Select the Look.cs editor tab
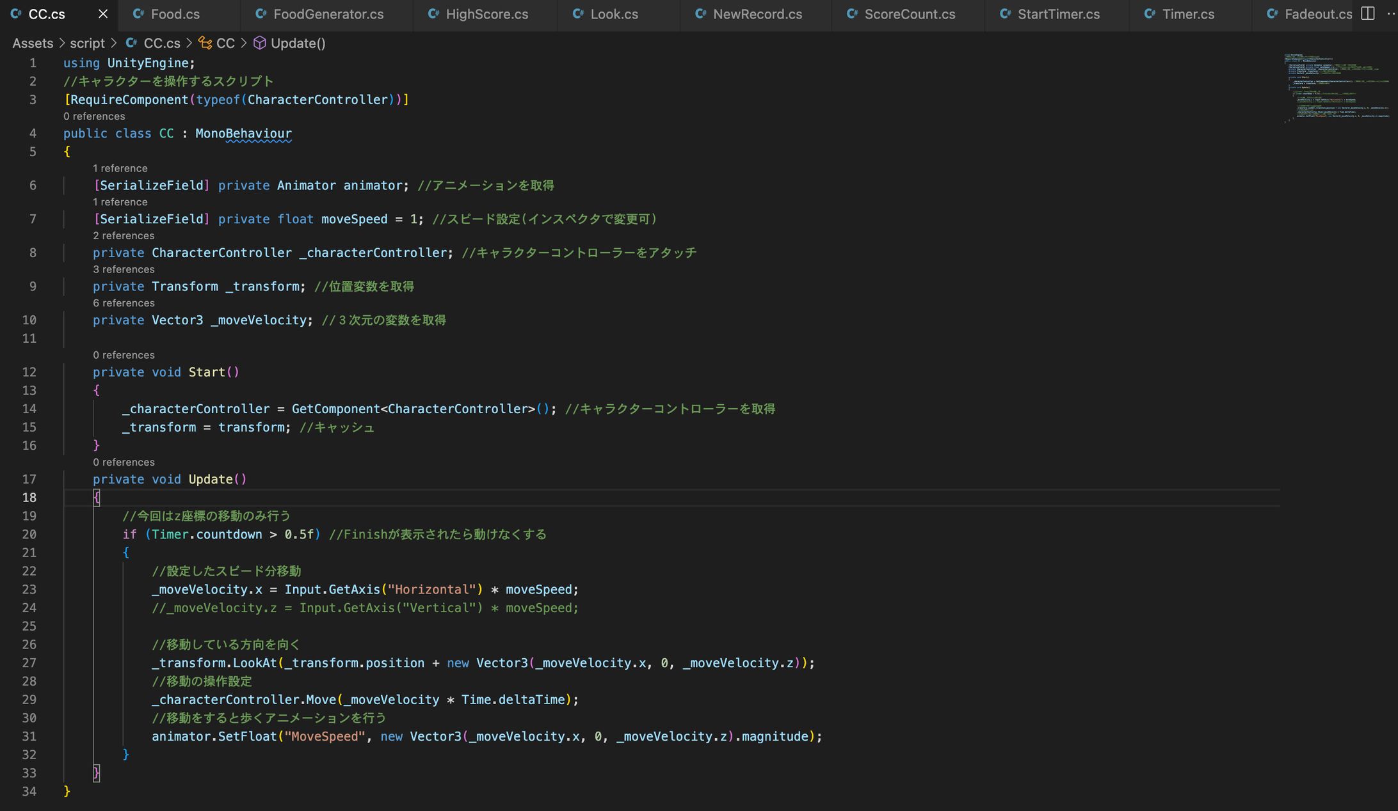1398x811 pixels. pos(614,14)
